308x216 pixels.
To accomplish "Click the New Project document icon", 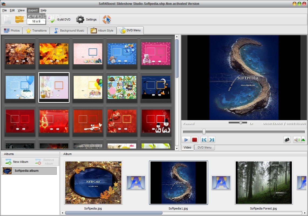I will click(8, 19).
